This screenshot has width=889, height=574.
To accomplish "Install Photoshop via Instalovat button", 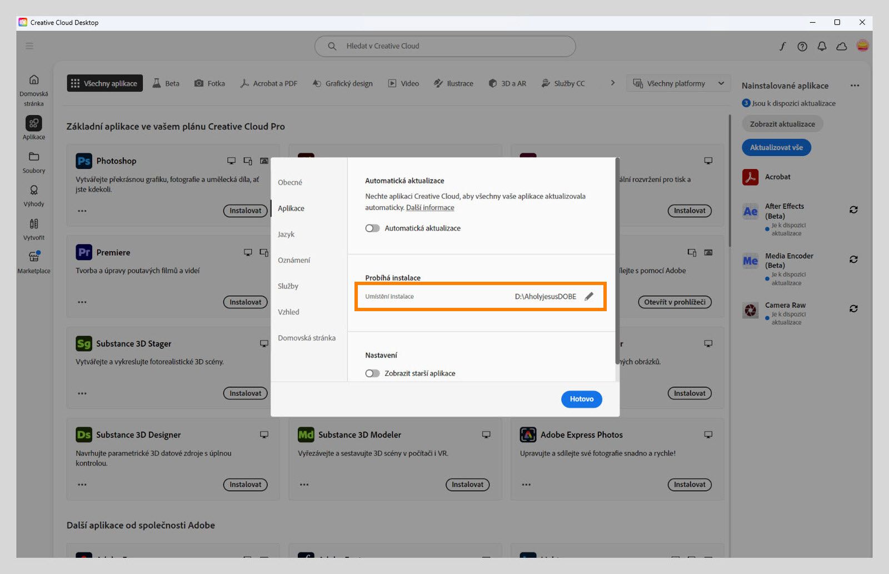I will pos(246,211).
